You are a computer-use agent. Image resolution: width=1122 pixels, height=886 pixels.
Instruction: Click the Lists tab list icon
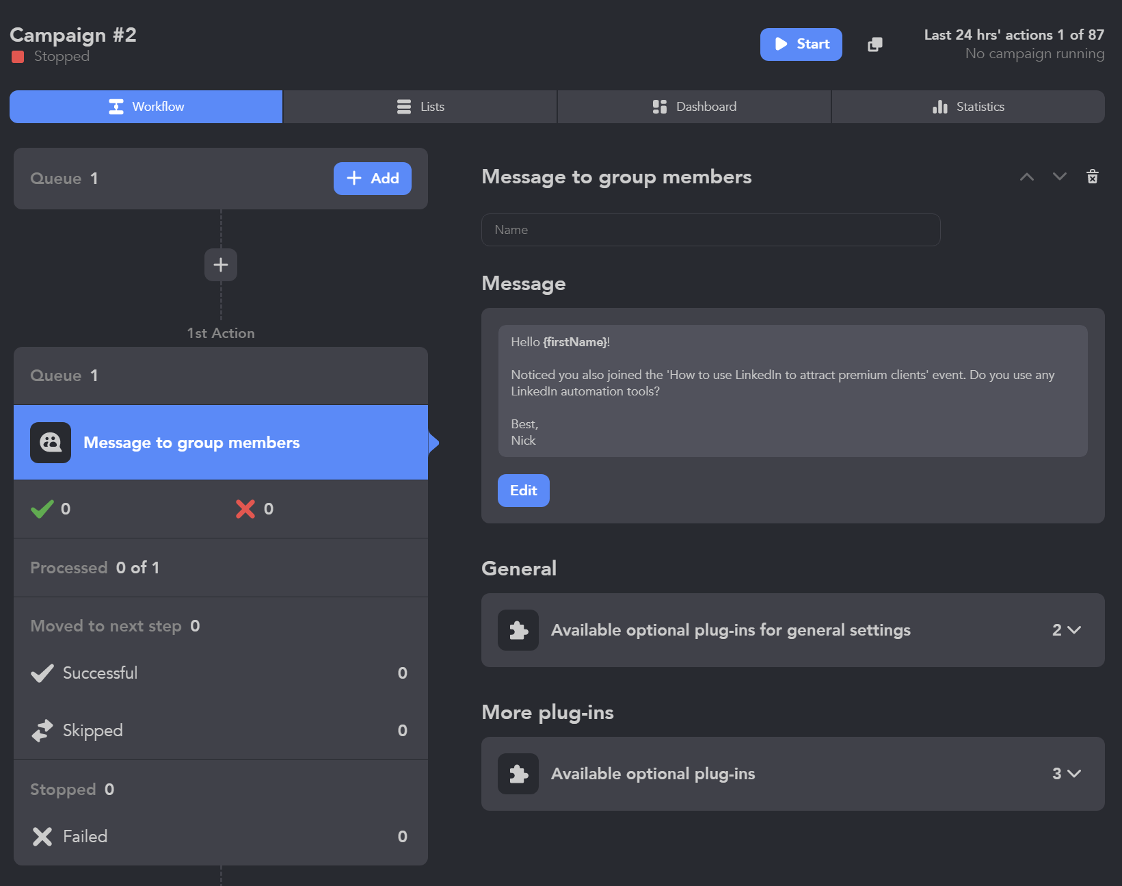tap(403, 106)
